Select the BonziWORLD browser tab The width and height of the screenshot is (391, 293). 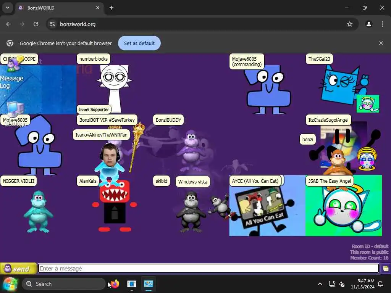(59, 8)
